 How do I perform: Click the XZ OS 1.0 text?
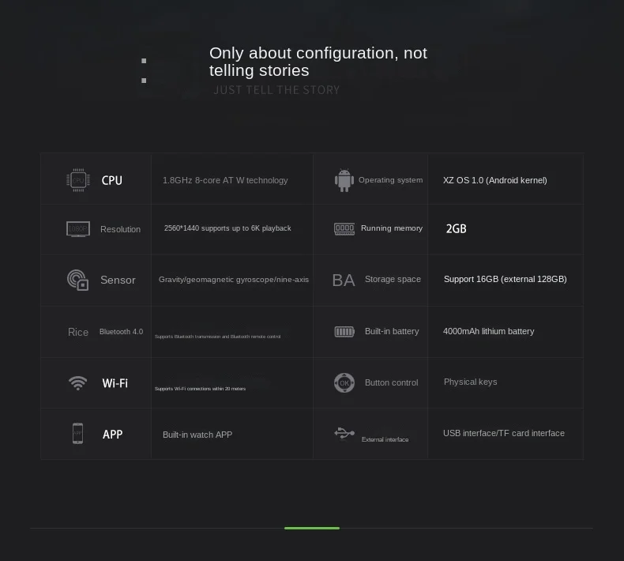pyautogui.click(x=494, y=180)
